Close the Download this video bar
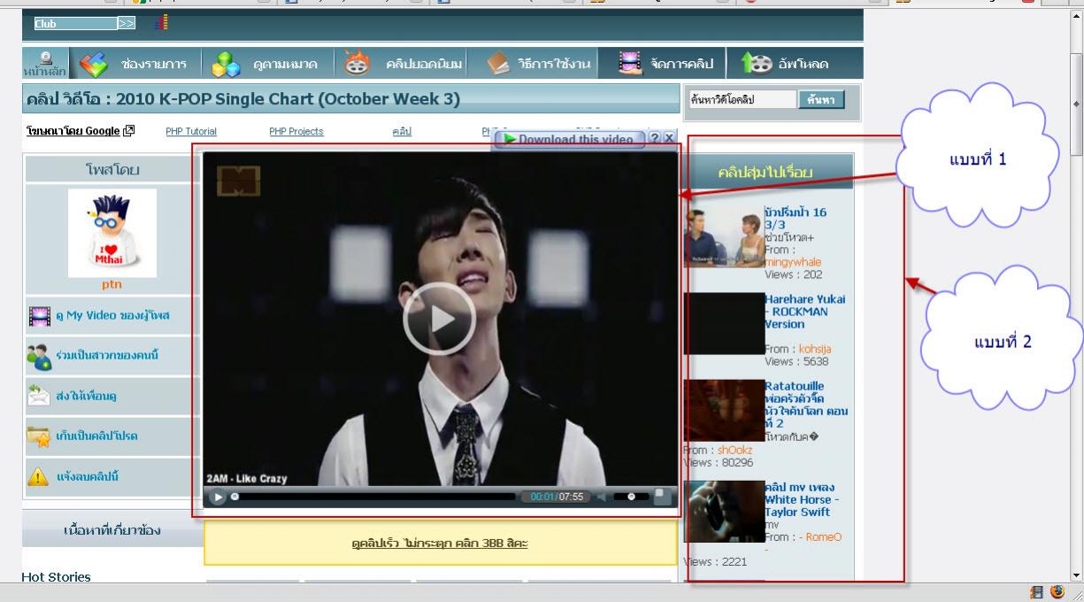Image resolution: width=1084 pixels, height=602 pixels. click(669, 138)
